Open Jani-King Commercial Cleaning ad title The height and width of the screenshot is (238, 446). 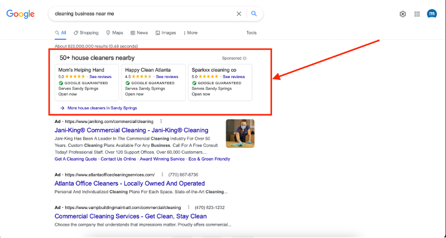[132, 130]
